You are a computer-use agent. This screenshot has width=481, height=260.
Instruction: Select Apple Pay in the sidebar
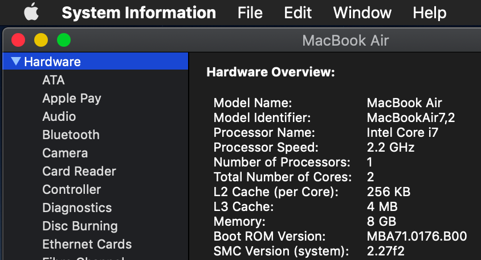(72, 99)
